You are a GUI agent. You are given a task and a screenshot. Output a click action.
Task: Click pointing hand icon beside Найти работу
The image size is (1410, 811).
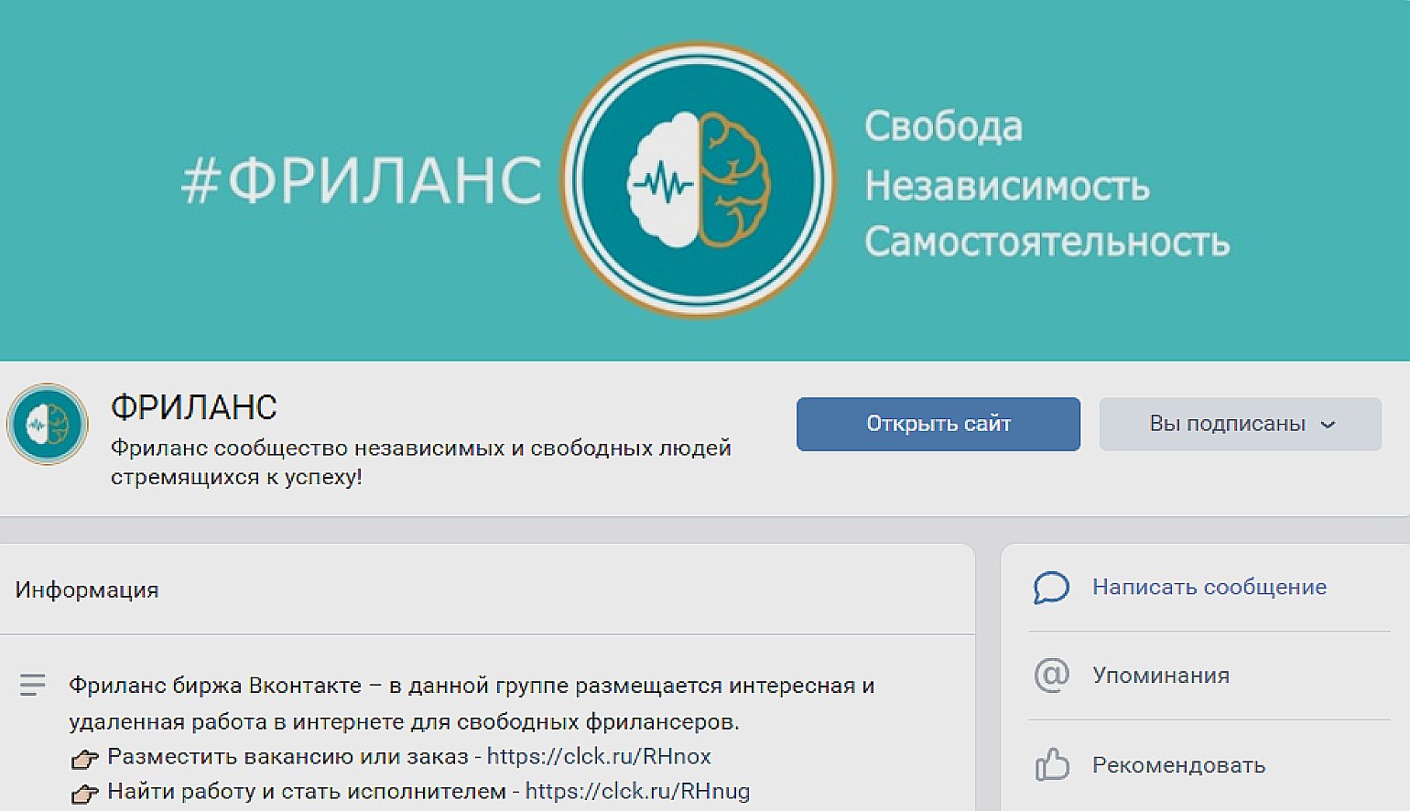click(84, 793)
